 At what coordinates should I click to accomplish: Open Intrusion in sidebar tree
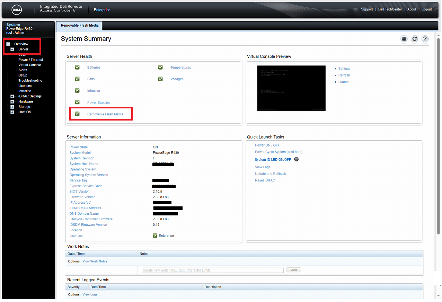click(x=25, y=91)
